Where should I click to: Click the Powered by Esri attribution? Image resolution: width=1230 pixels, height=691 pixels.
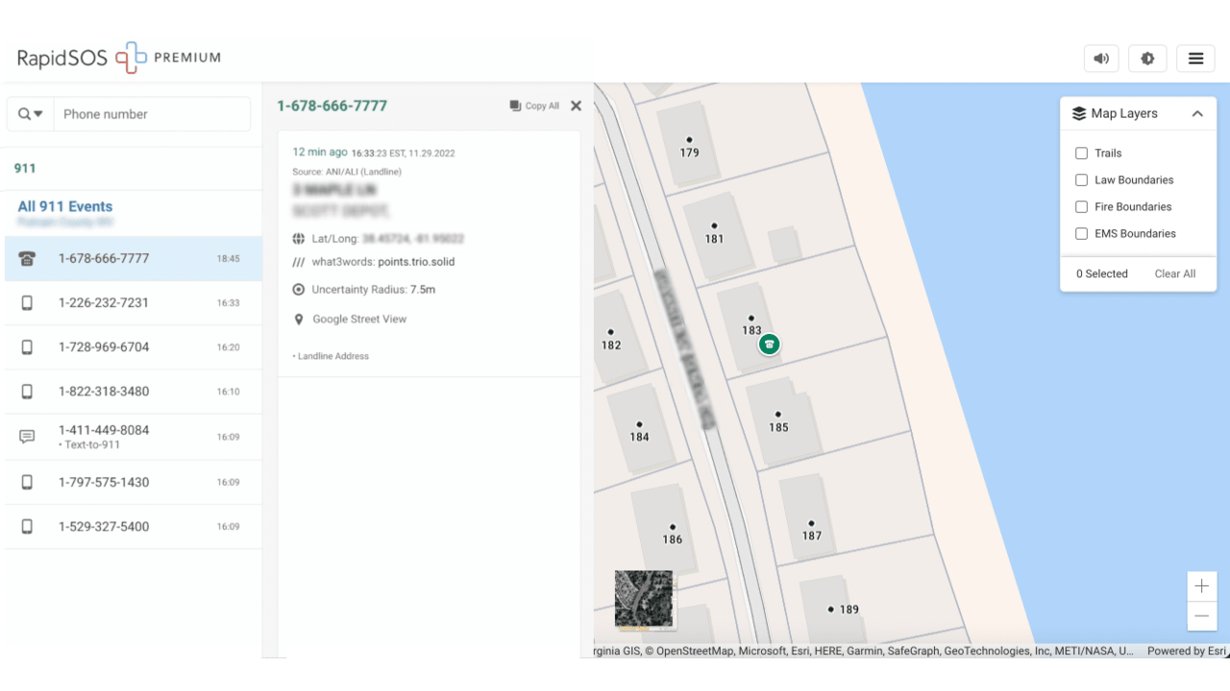point(1187,651)
